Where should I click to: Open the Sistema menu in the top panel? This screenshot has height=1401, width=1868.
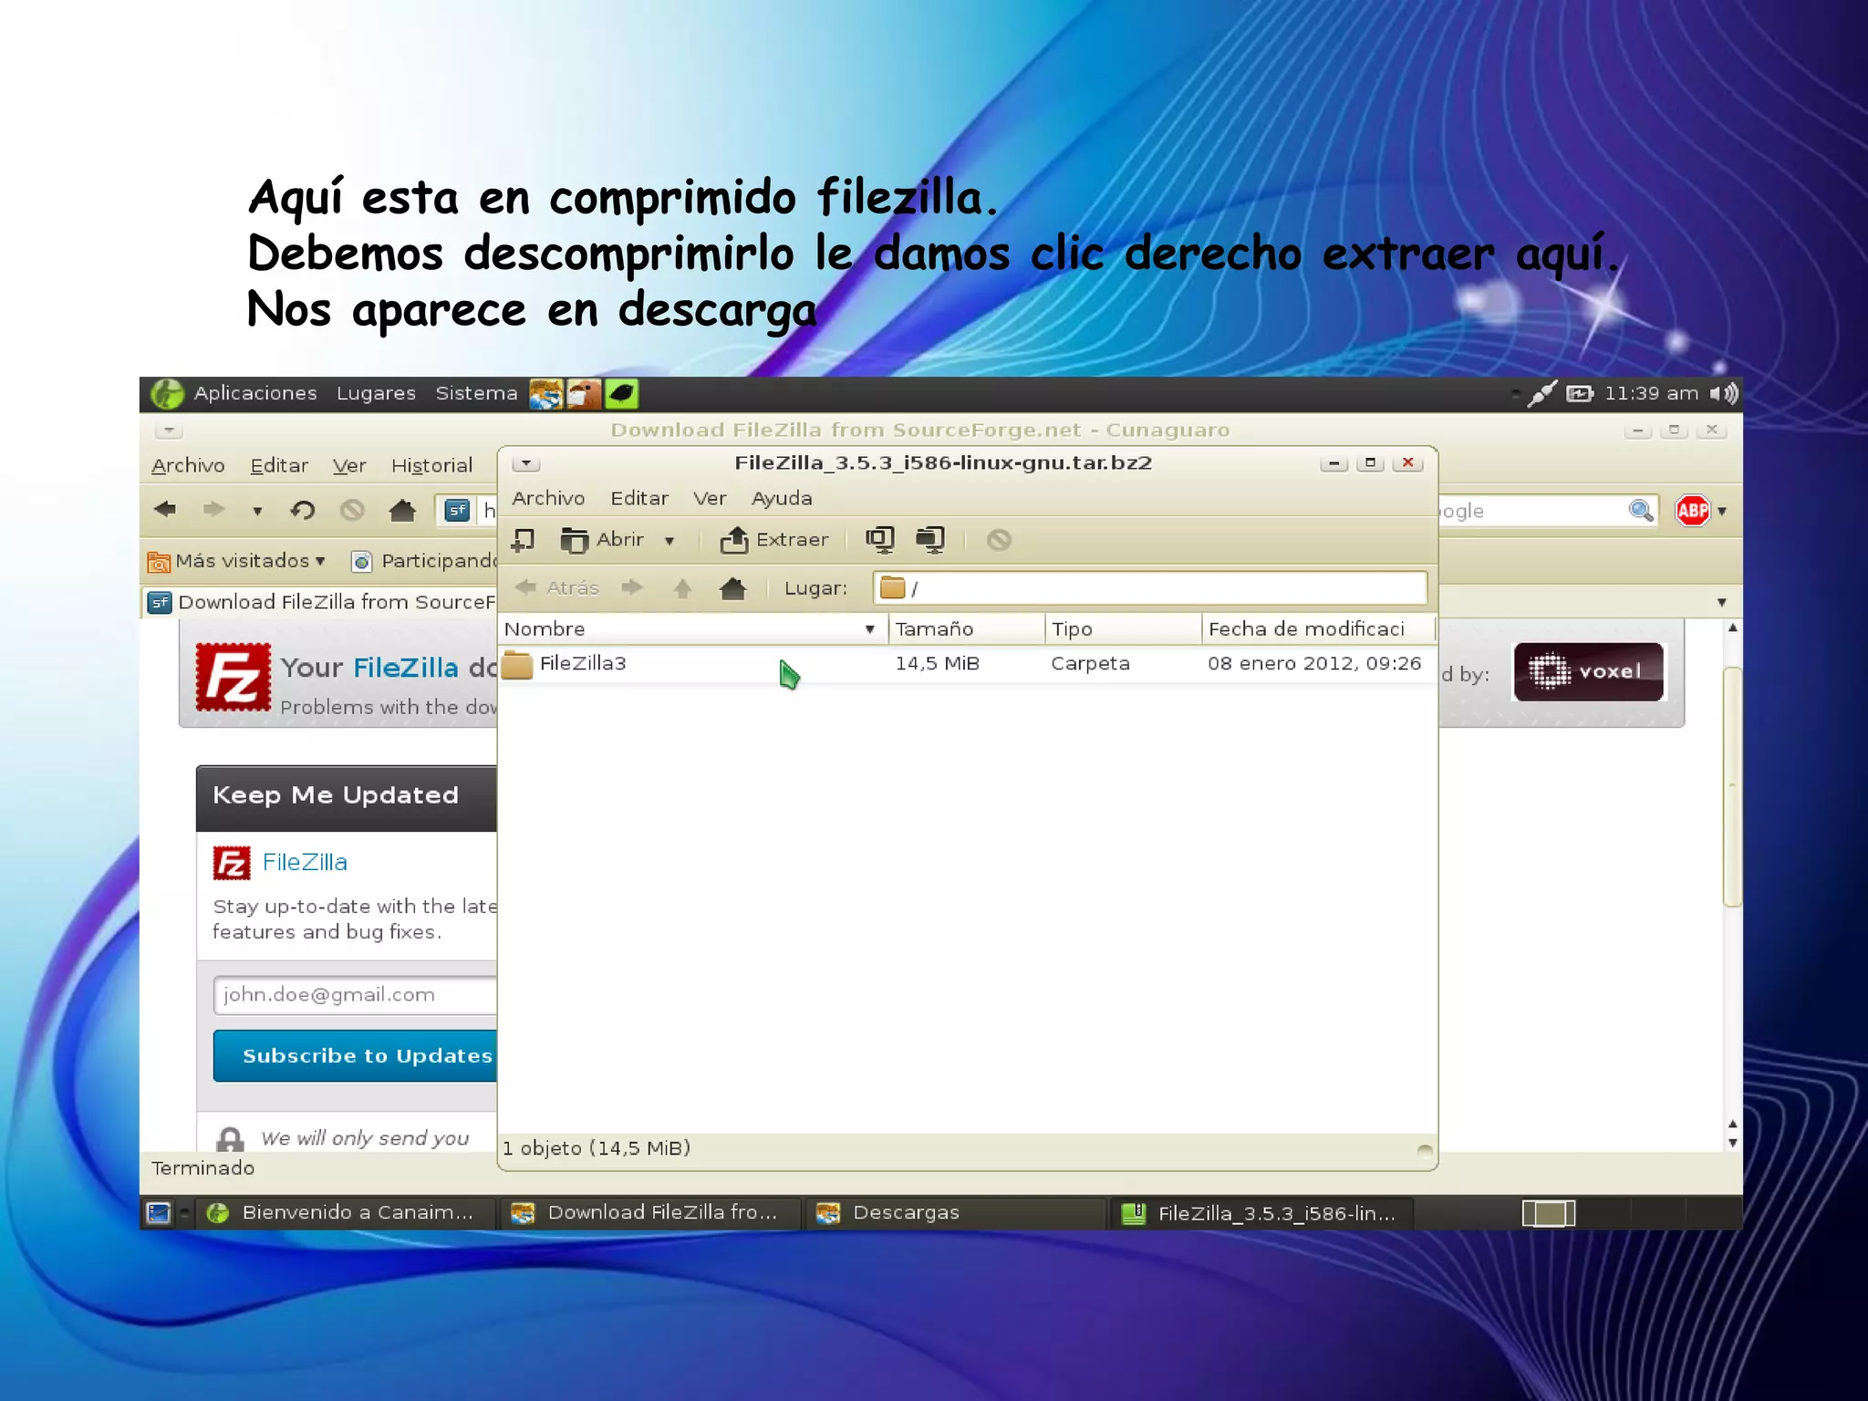[x=476, y=393]
